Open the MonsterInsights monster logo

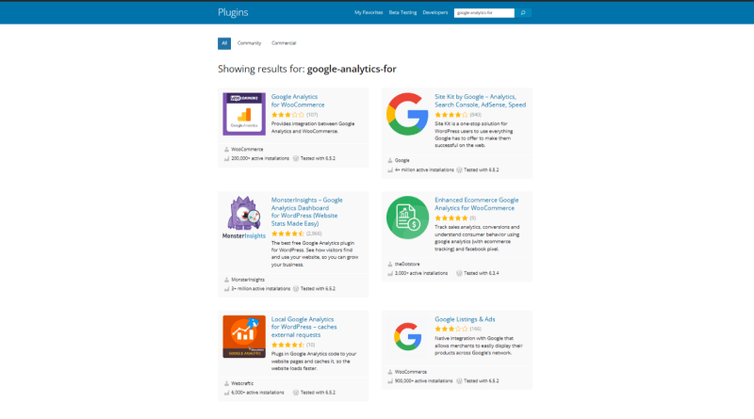pyautogui.click(x=244, y=218)
